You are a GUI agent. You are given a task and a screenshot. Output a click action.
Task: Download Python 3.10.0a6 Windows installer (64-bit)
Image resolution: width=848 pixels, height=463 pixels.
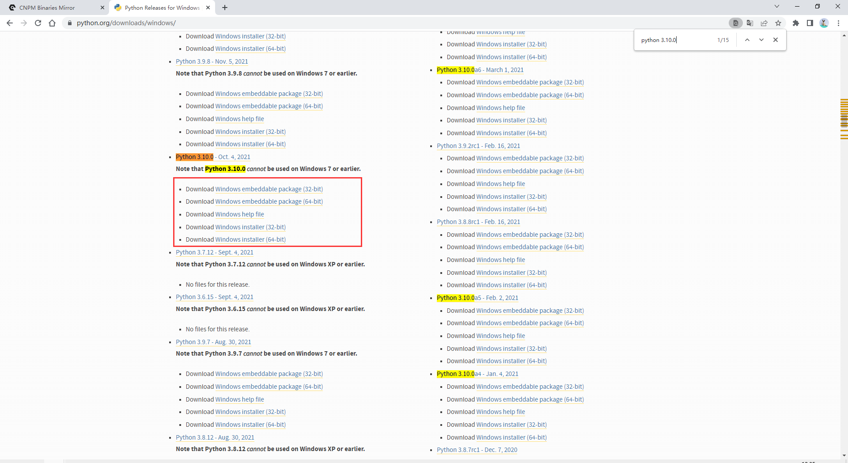(x=511, y=133)
